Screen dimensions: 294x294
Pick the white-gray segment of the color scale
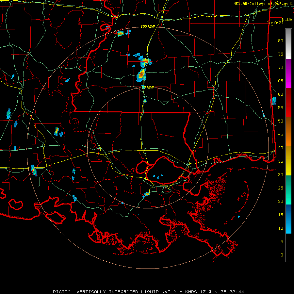(288, 44)
